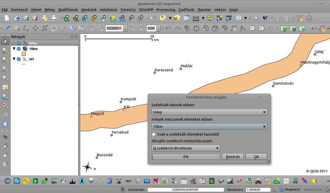This screenshot has width=330, height=193.
Task: Toggle visibility of telep layer
Action: (x=19, y=43)
